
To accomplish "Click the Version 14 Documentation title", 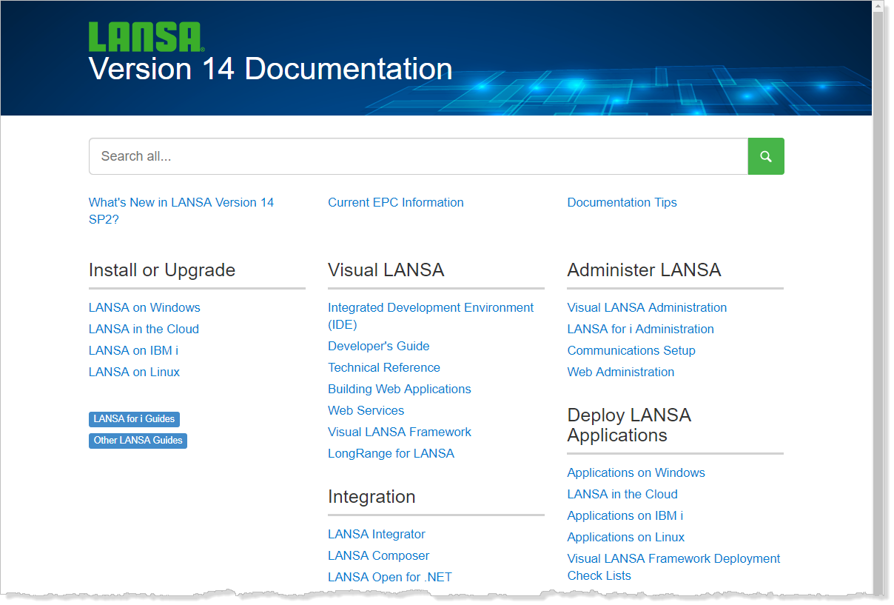I will click(271, 69).
